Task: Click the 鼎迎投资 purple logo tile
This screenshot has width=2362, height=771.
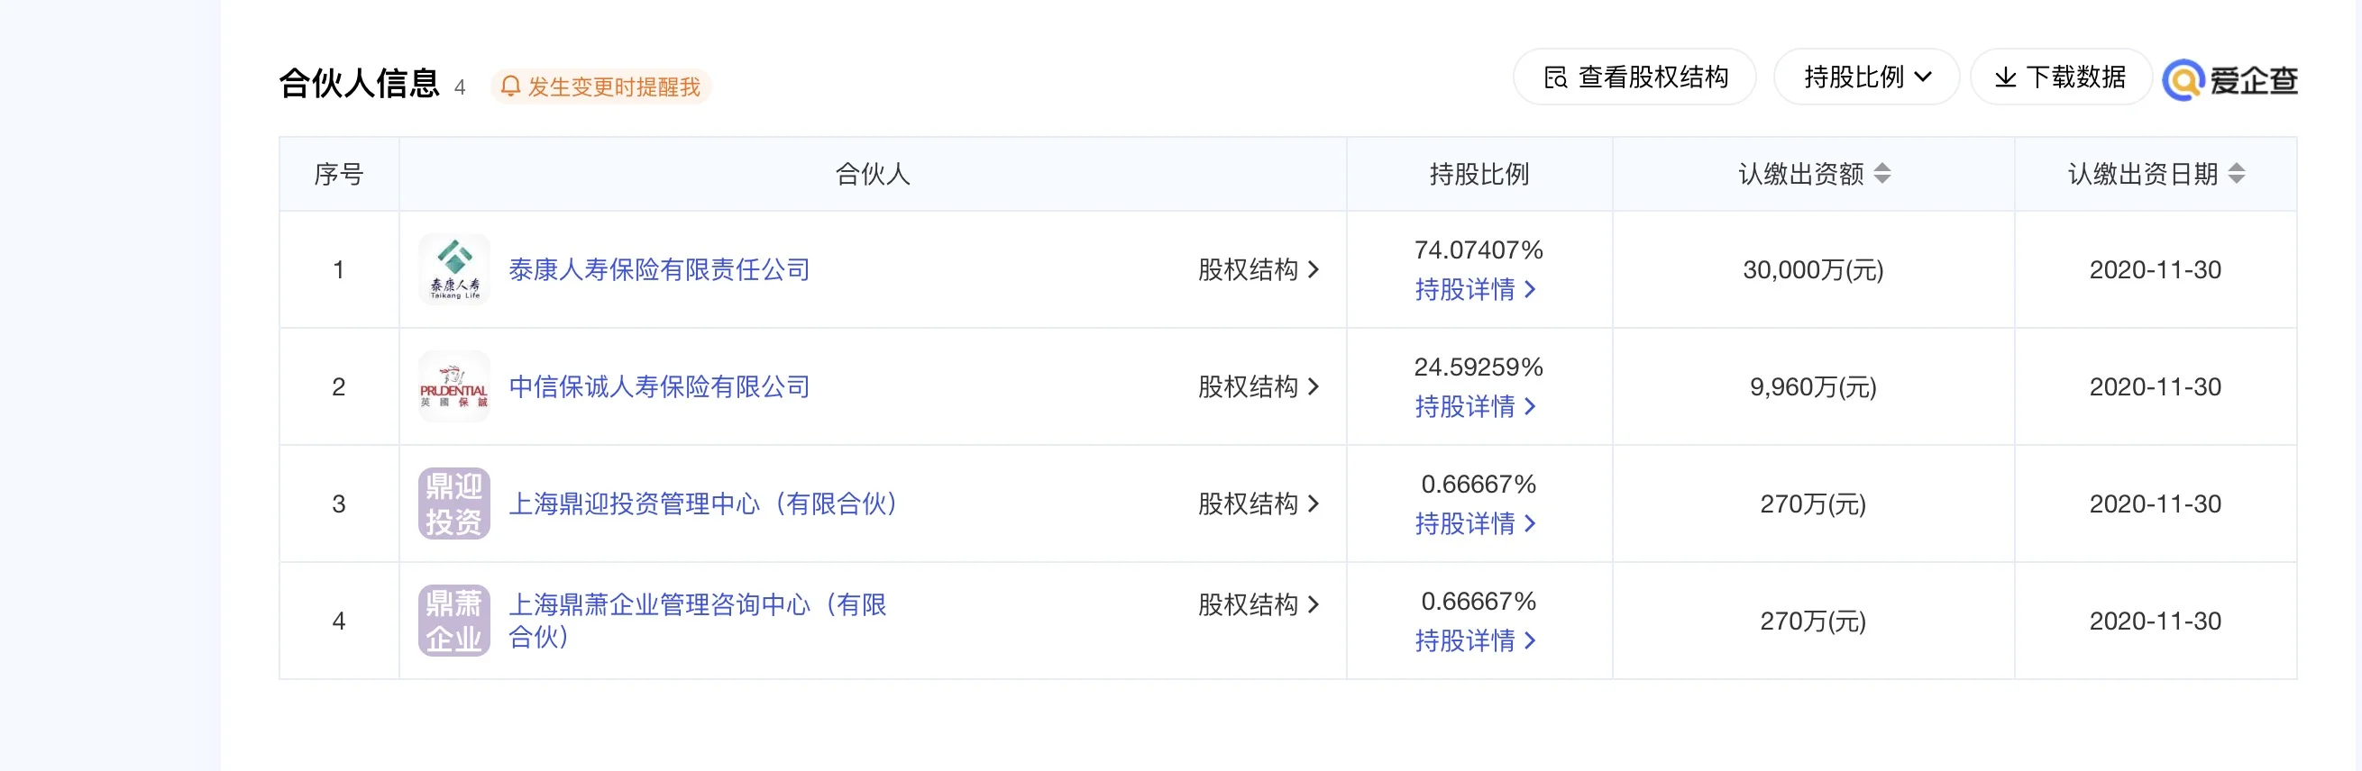Action: [453, 503]
